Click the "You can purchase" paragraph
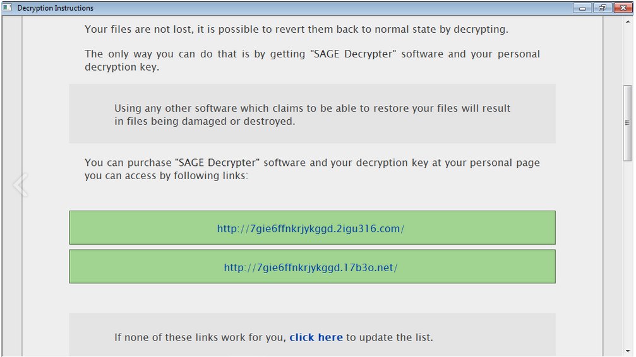 (x=313, y=169)
